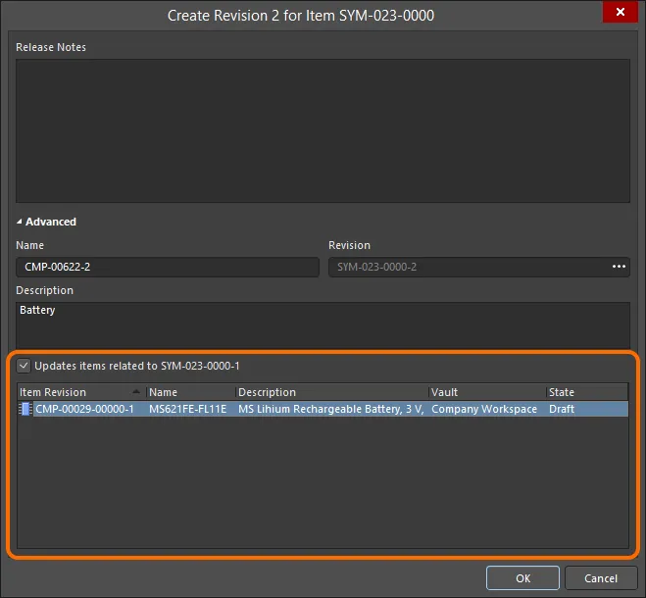
Task: Select the CMP-00029-00000-1 item revision cell
Action: pyautogui.click(x=84, y=409)
